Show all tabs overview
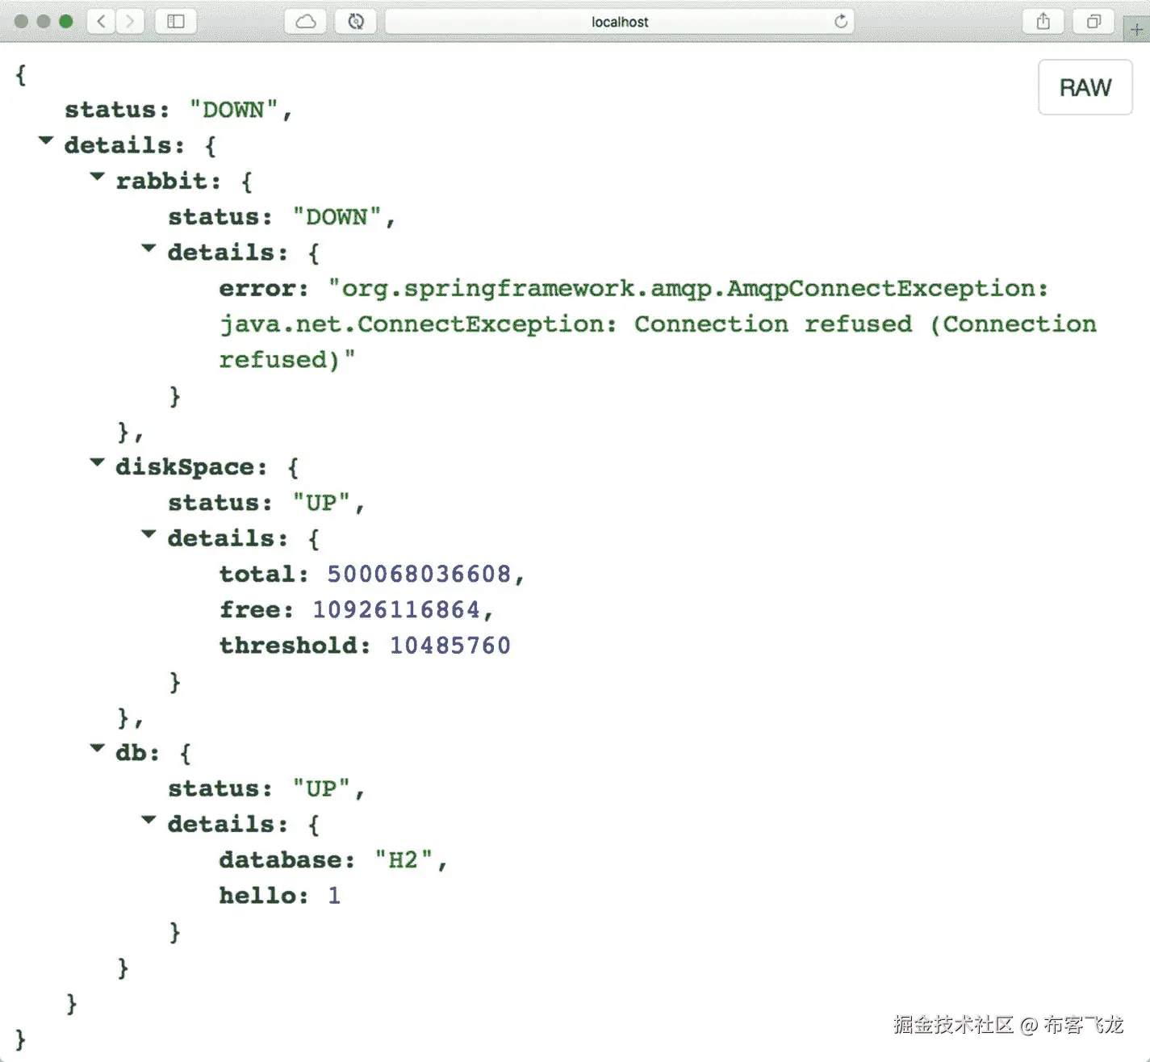Screen dimensions: 1150x1062 pyautogui.click(x=1094, y=22)
